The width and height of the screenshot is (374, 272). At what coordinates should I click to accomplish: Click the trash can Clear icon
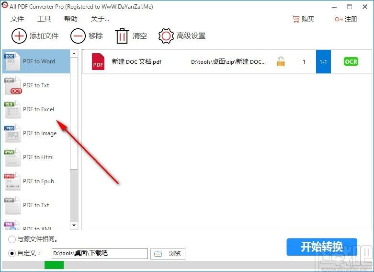pyautogui.click(x=122, y=36)
